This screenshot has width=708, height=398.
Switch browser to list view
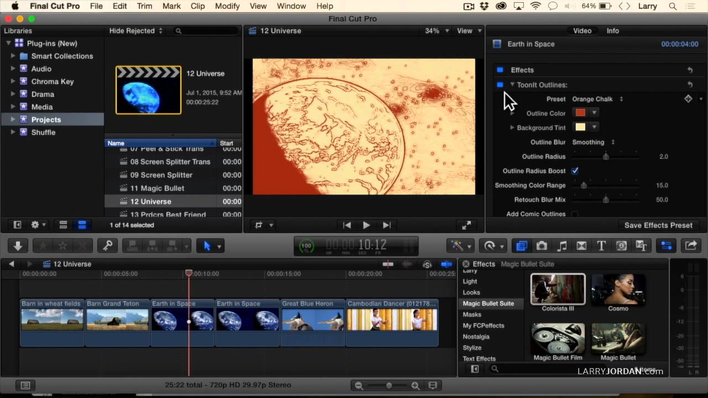pos(82,225)
